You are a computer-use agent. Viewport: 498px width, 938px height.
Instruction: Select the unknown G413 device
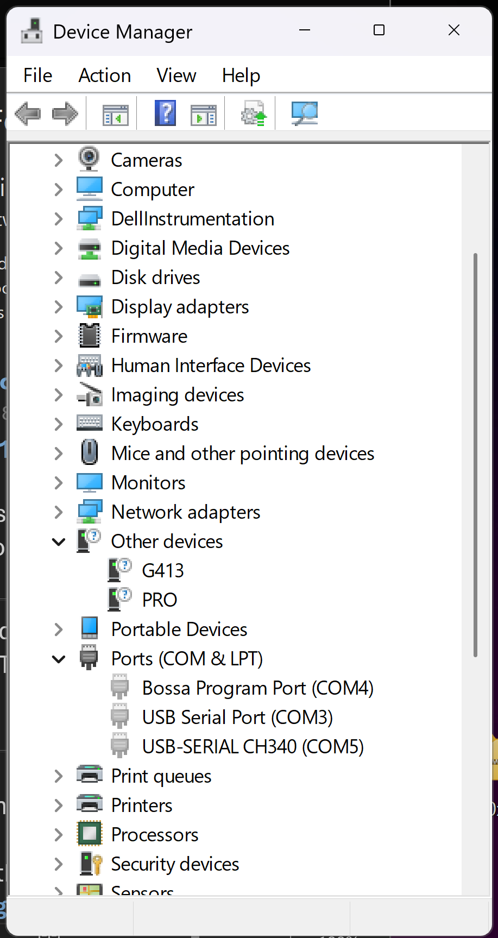(x=163, y=570)
